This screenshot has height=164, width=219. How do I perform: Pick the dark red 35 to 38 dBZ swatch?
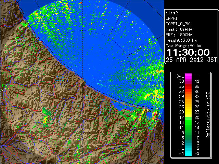(x=188, y=86)
